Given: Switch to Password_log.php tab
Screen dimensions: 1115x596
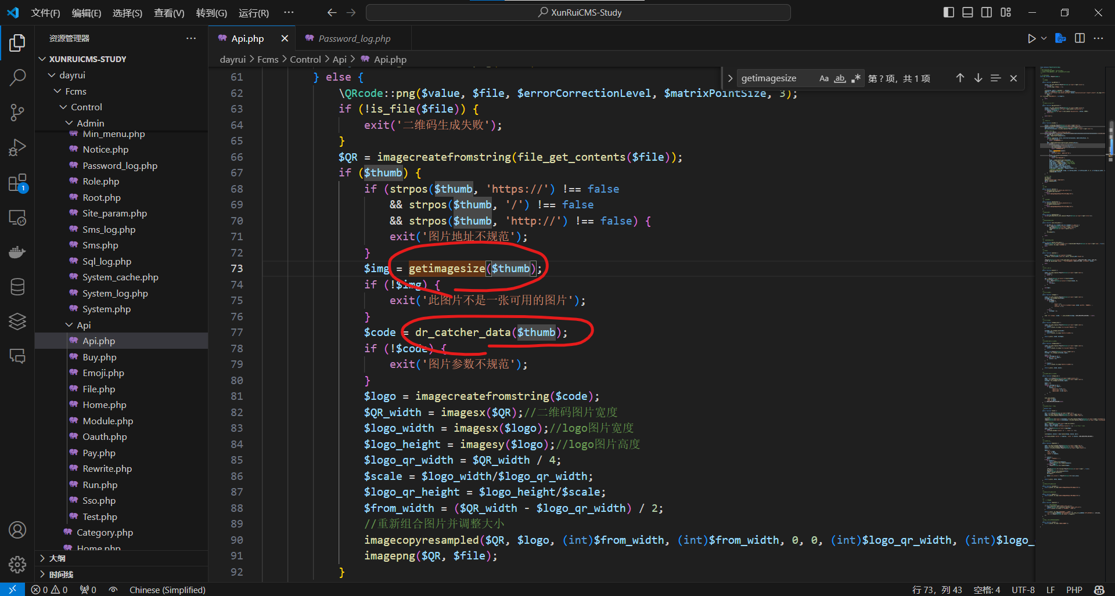Looking at the screenshot, I should click(x=354, y=38).
